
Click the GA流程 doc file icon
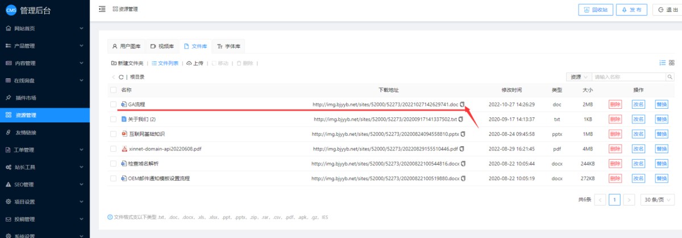pyautogui.click(x=124, y=104)
